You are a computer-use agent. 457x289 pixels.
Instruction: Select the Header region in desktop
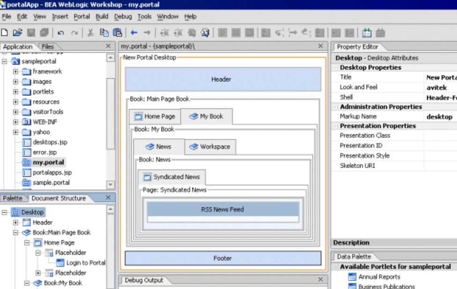pyautogui.click(x=223, y=79)
